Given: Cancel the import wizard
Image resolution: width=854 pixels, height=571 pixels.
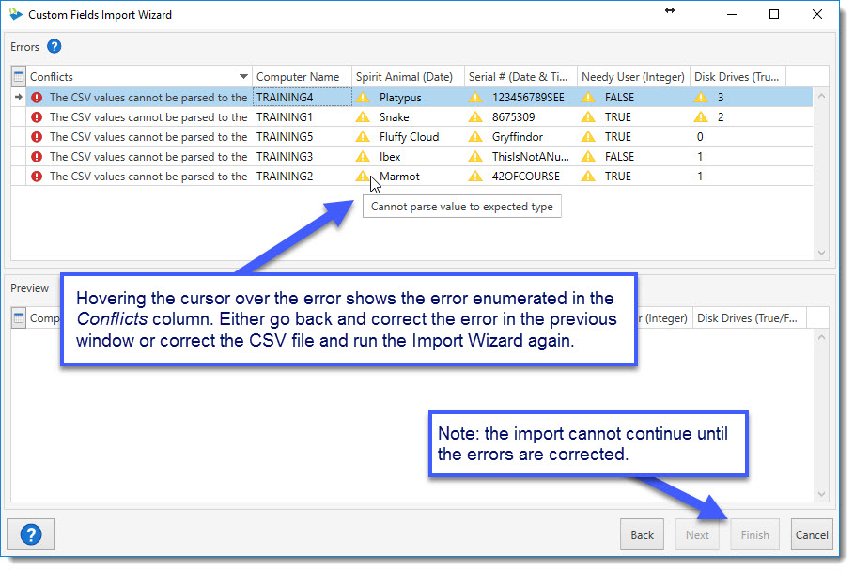Looking at the screenshot, I should (x=812, y=535).
